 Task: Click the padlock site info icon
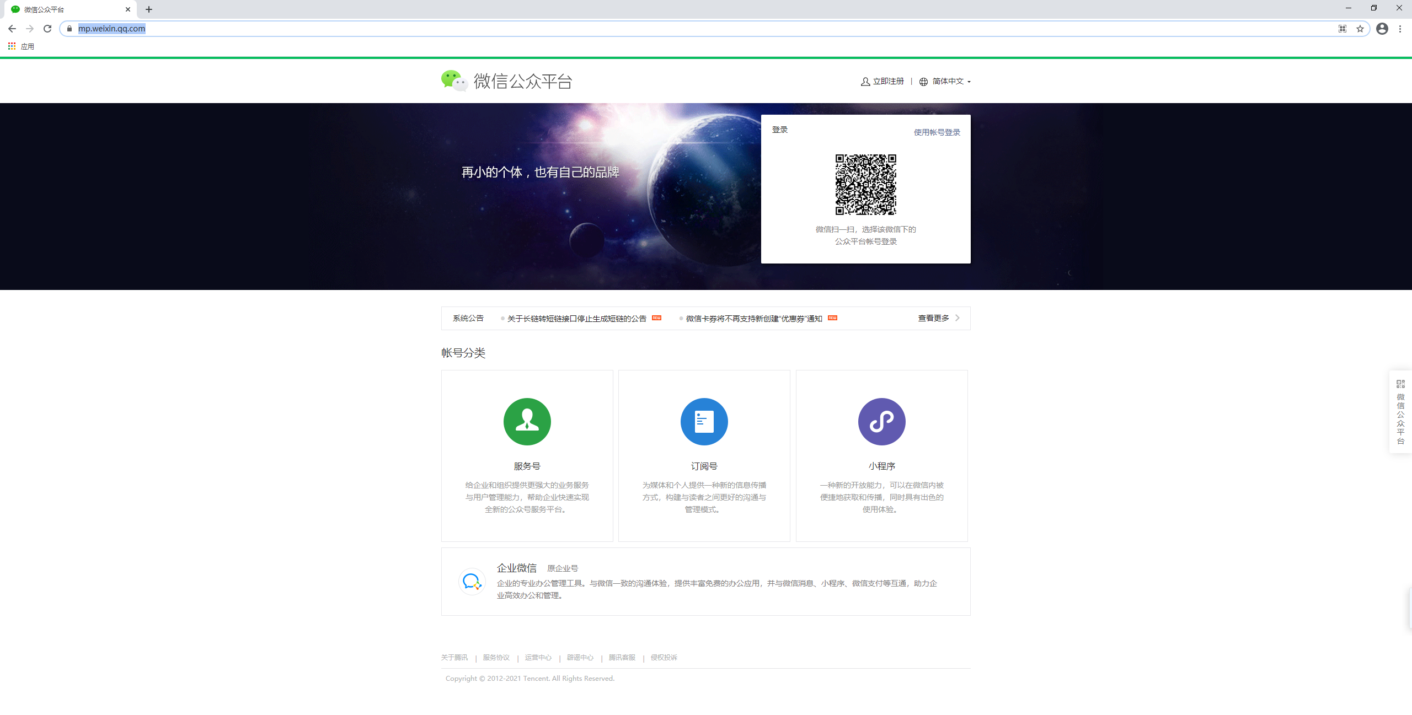(x=69, y=29)
